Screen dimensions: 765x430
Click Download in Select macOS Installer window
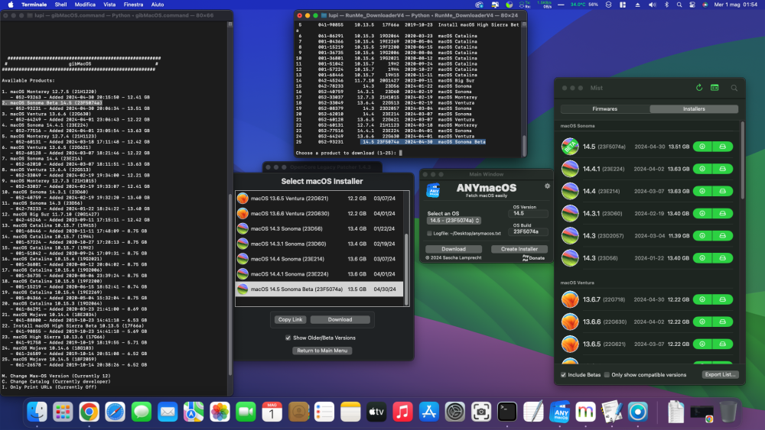[340, 319]
